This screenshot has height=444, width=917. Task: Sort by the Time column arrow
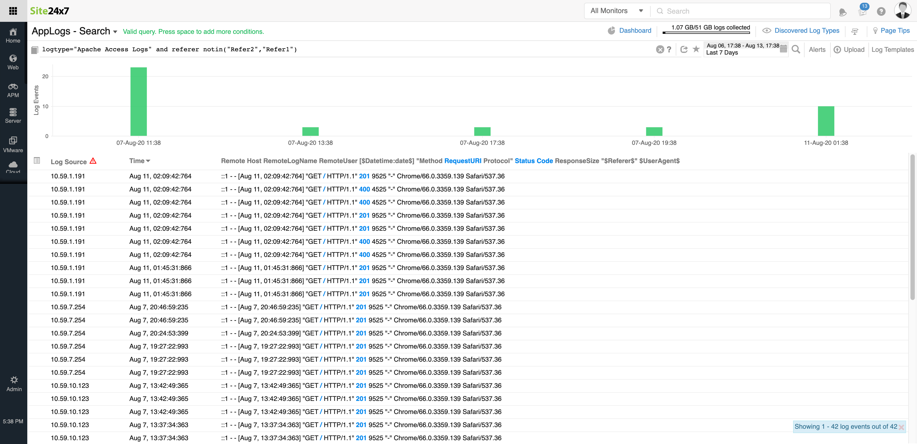coord(148,161)
